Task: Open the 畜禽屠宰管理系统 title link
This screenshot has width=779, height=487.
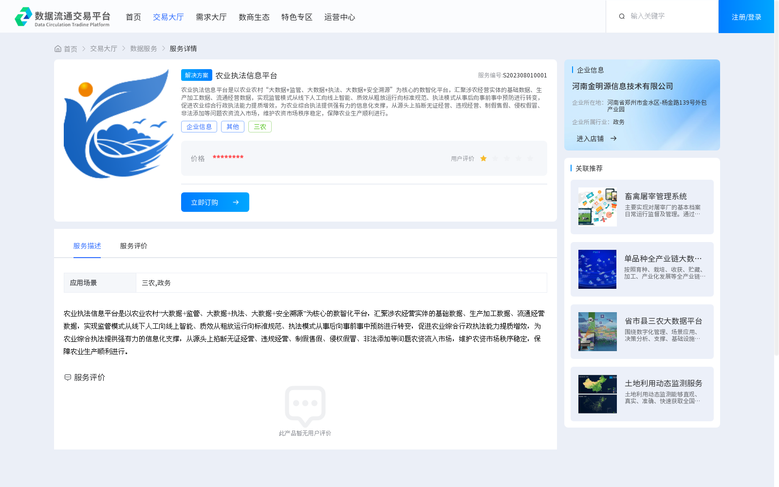Action: (656, 196)
